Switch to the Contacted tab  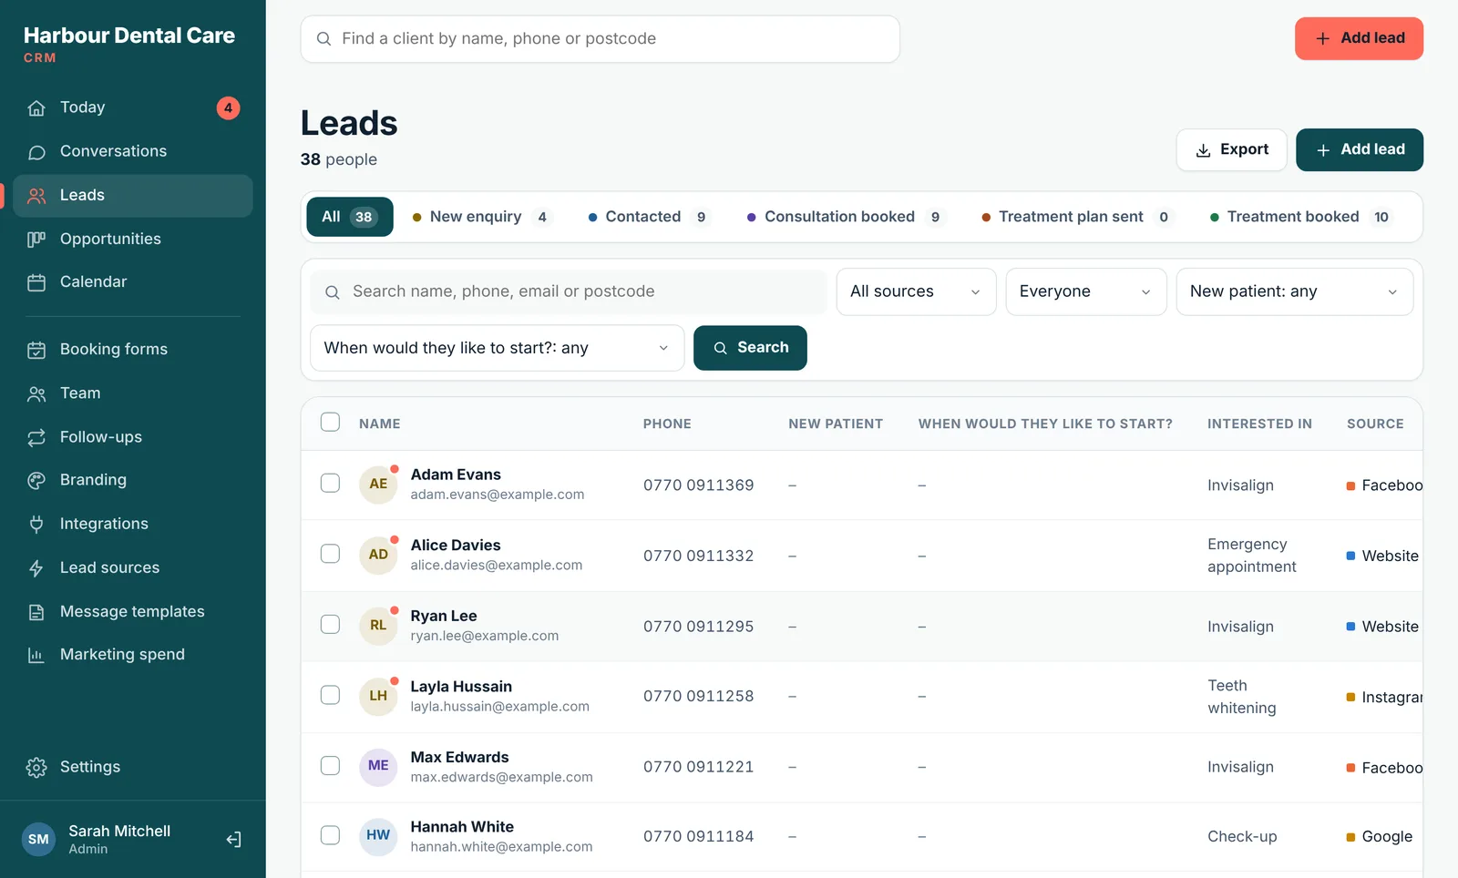[x=649, y=217]
